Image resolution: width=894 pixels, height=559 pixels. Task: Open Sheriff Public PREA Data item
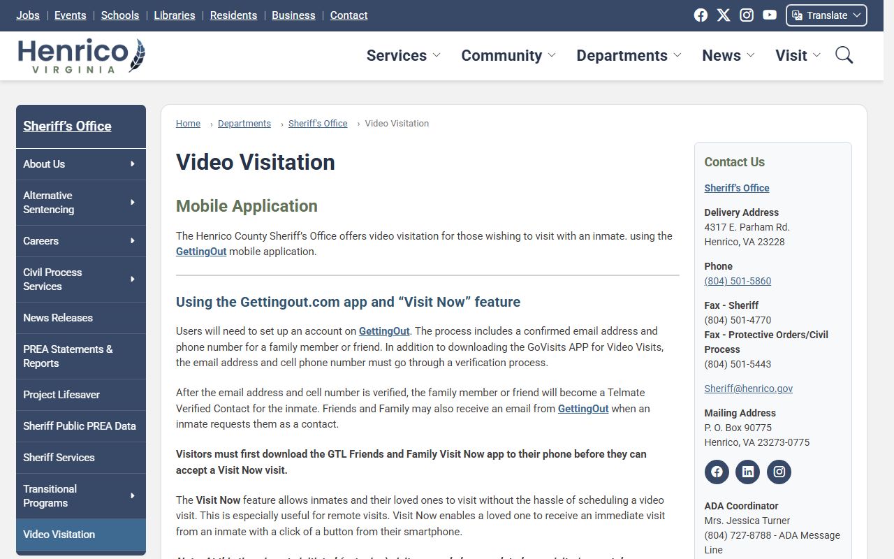tap(81, 426)
